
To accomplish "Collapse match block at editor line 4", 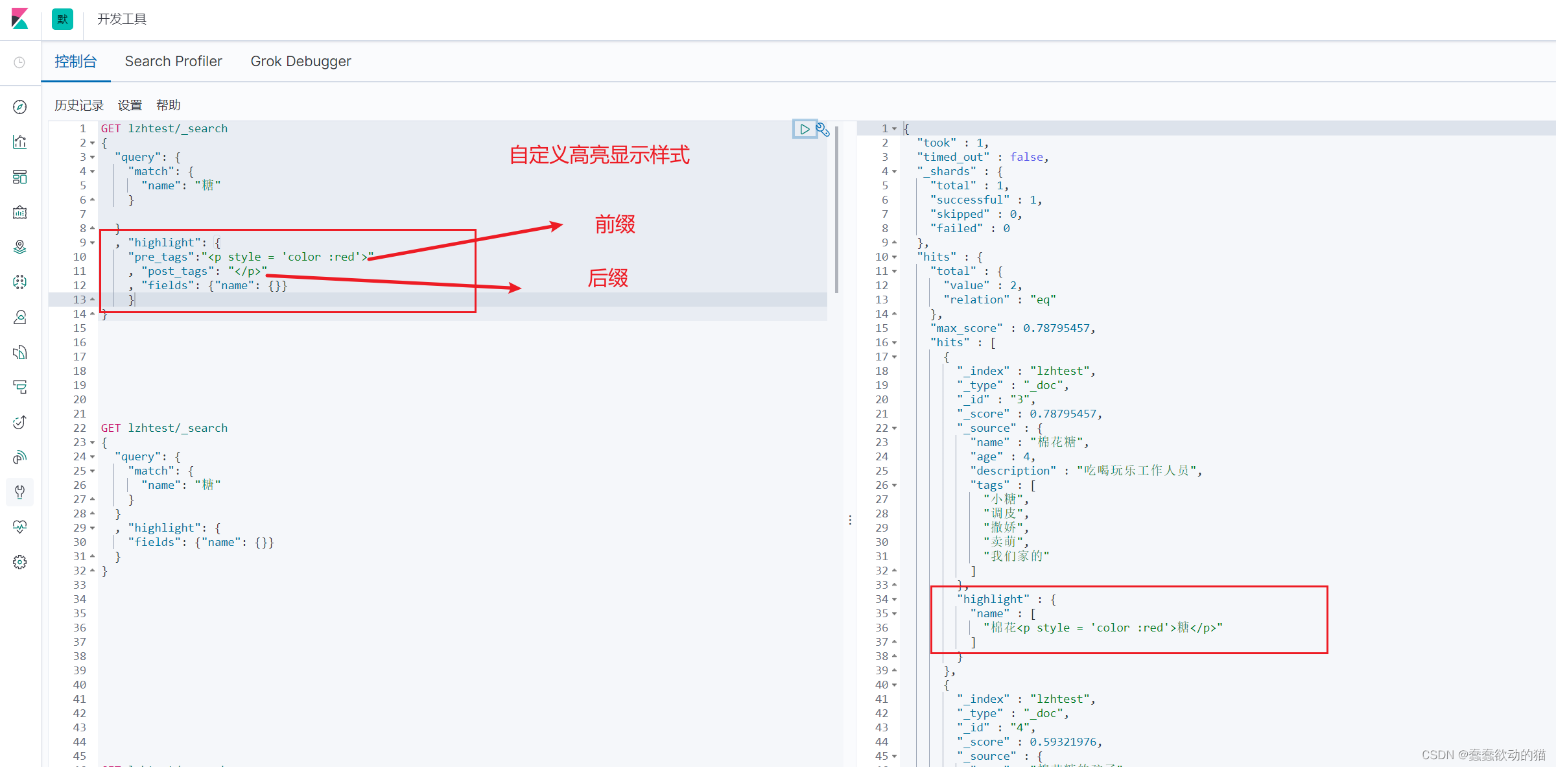I will pyautogui.click(x=93, y=171).
